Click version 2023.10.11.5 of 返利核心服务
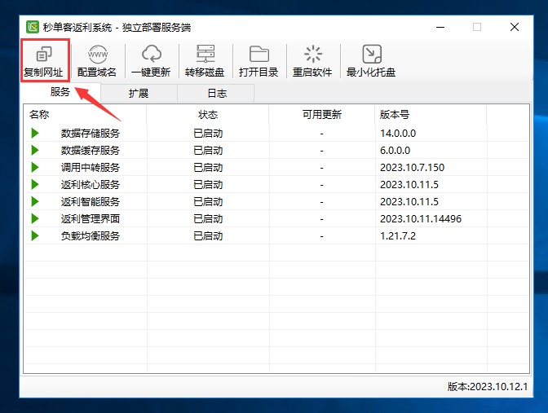Viewport: 548px width, 413px height. click(x=409, y=185)
